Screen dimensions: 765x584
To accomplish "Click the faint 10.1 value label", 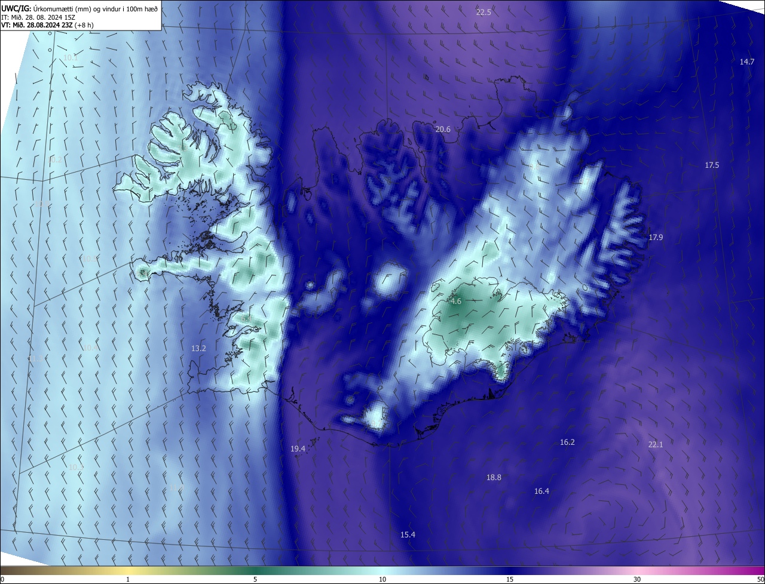I will coord(71,58).
